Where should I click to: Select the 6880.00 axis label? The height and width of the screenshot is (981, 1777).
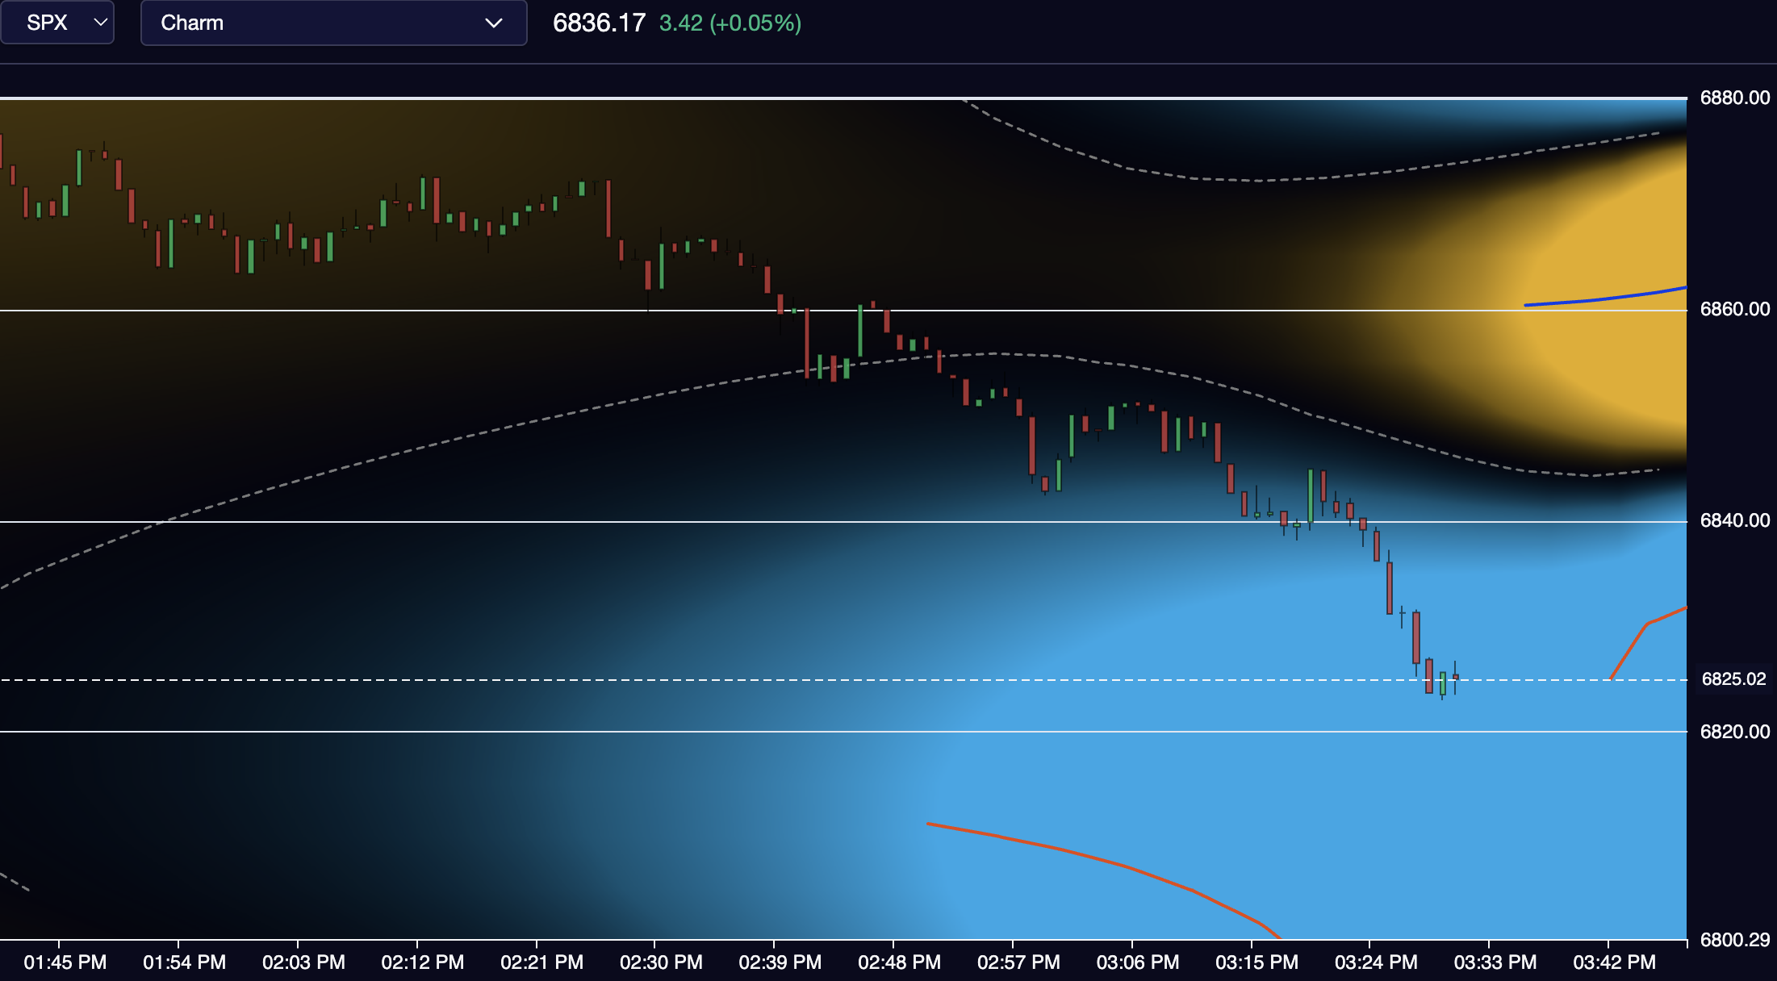pyautogui.click(x=1735, y=98)
